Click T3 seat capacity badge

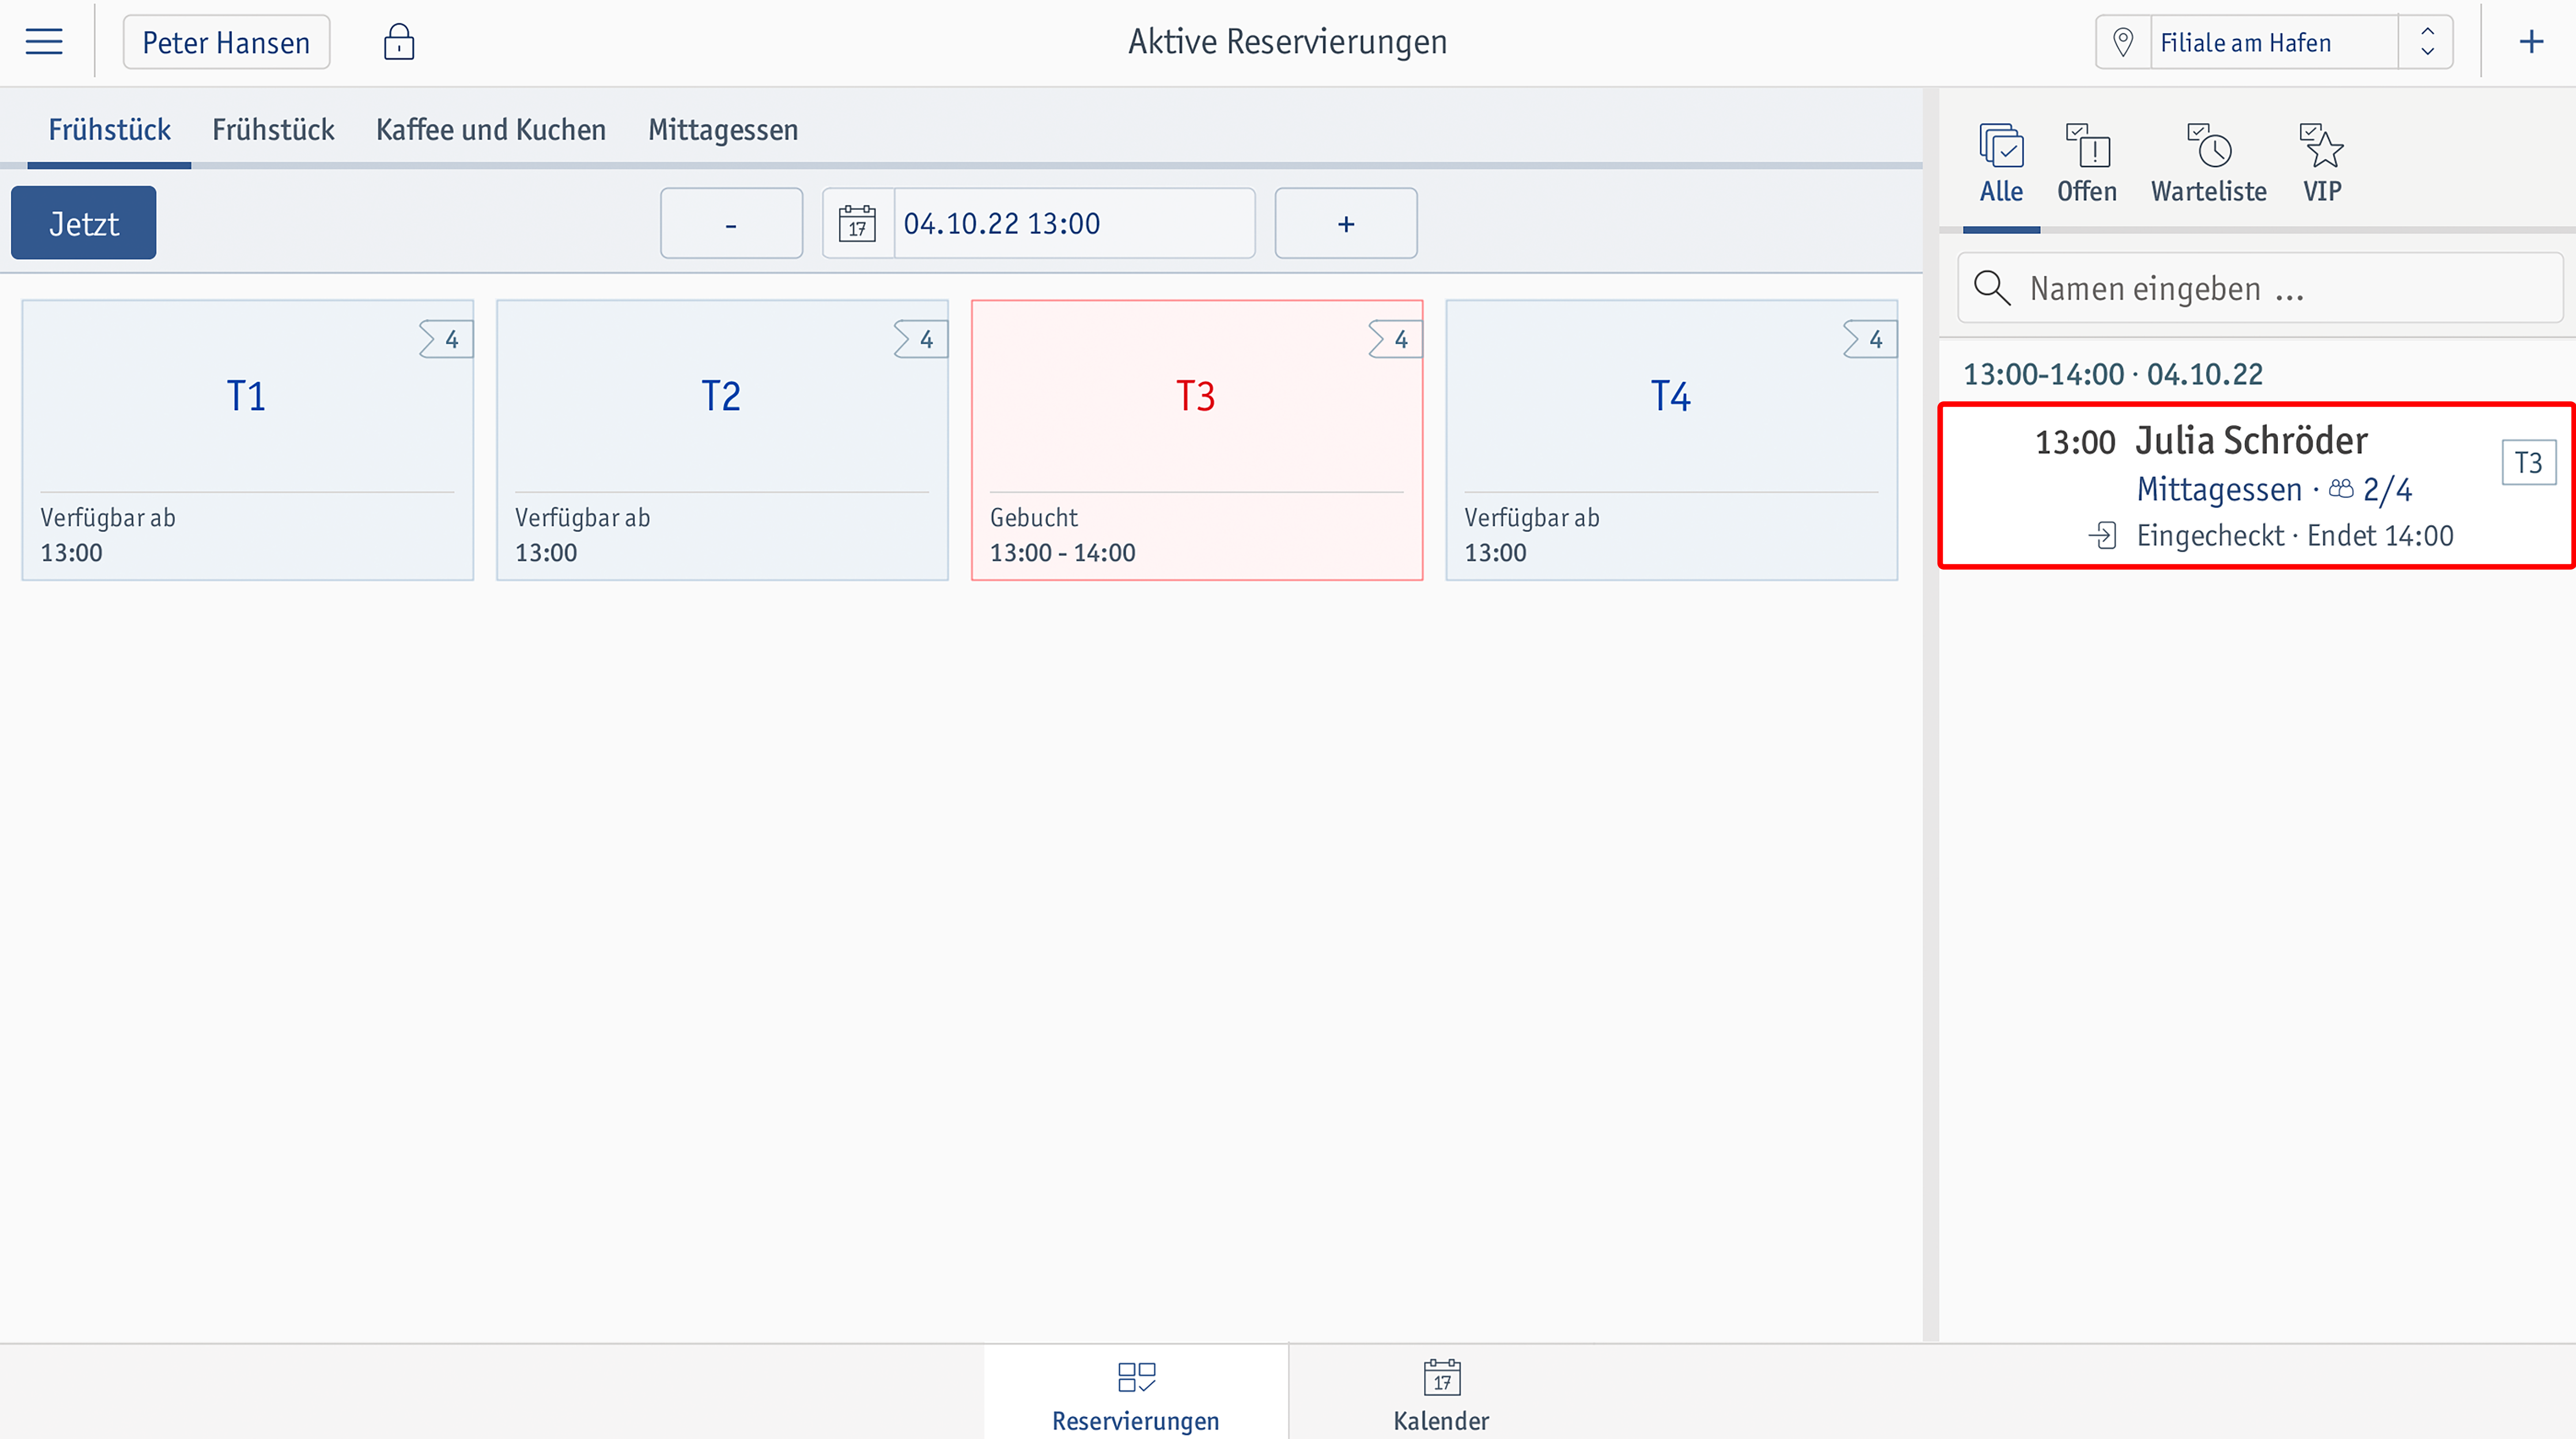[1395, 340]
